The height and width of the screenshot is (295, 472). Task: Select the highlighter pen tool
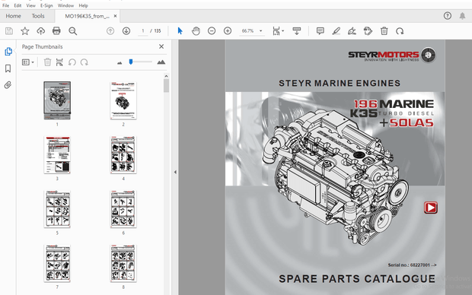(x=336, y=31)
